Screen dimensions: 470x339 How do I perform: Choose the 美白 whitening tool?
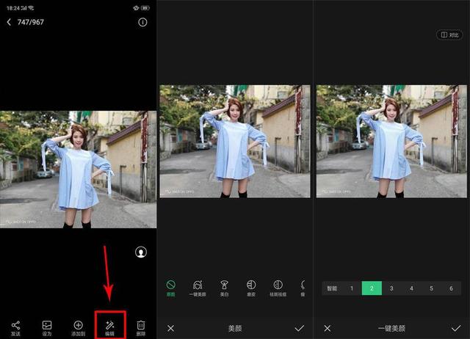(224, 287)
